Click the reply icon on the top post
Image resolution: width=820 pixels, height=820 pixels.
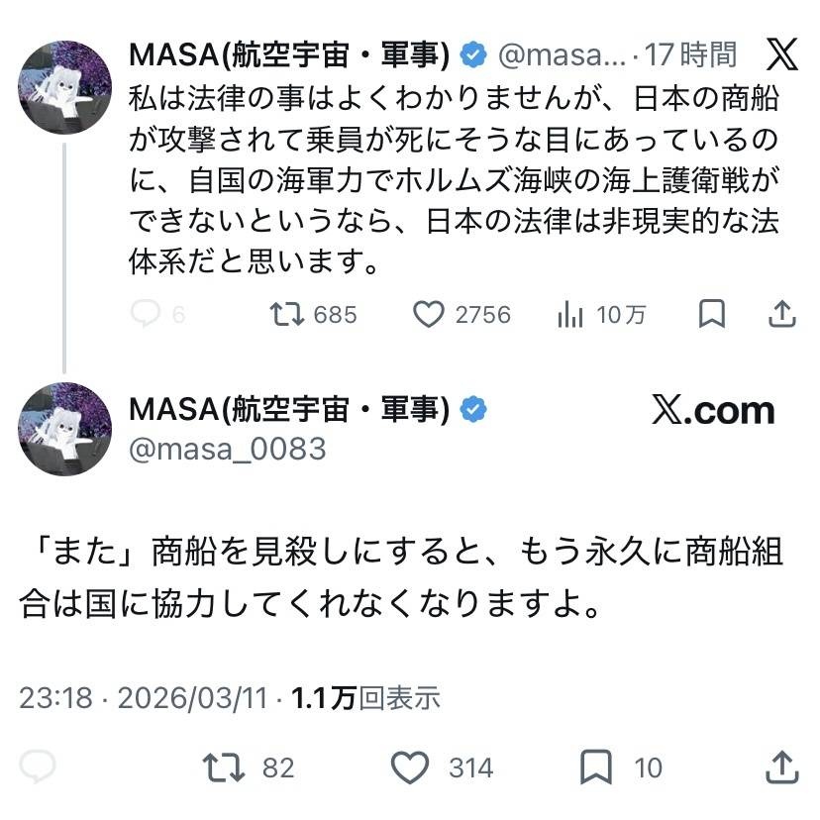[146, 314]
